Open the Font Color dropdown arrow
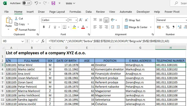 pos(87,27)
